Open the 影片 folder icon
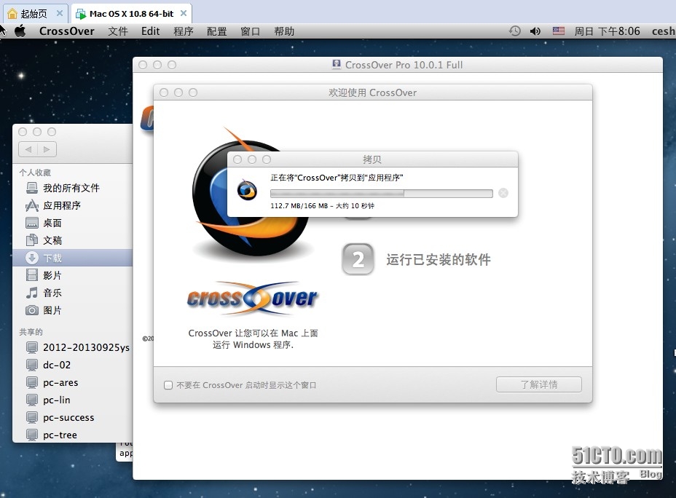676x498 pixels. pyautogui.click(x=44, y=275)
